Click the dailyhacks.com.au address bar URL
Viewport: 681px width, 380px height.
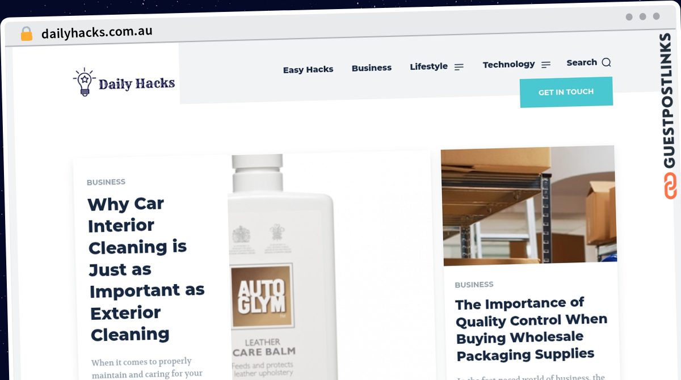(97, 32)
